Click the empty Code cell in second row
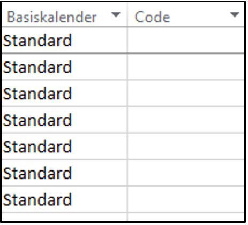Image resolution: width=248 pixels, height=225 pixels. click(x=186, y=67)
